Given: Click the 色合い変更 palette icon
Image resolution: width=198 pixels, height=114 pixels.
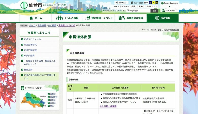Looking at the screenshot, I should (x=132, y=3).
